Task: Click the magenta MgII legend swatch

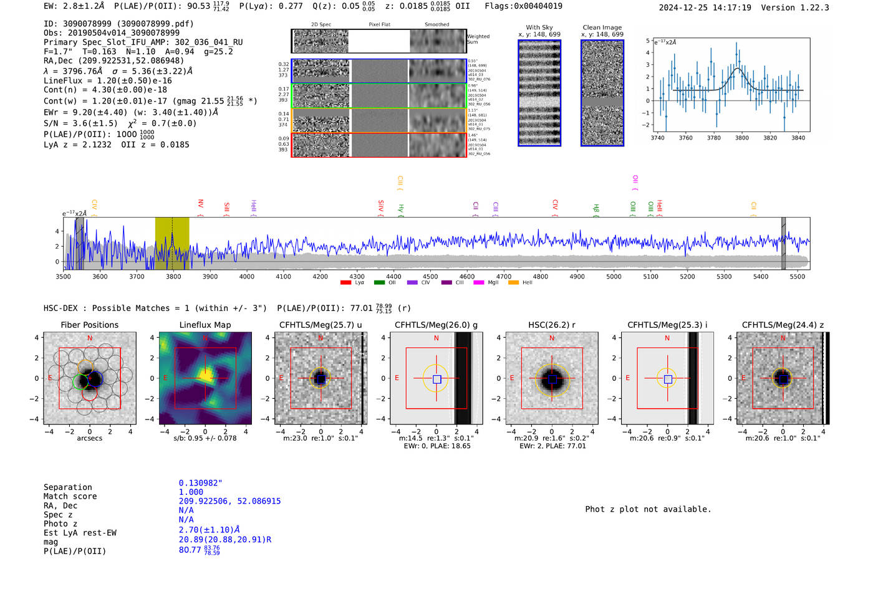Action: 479,283
